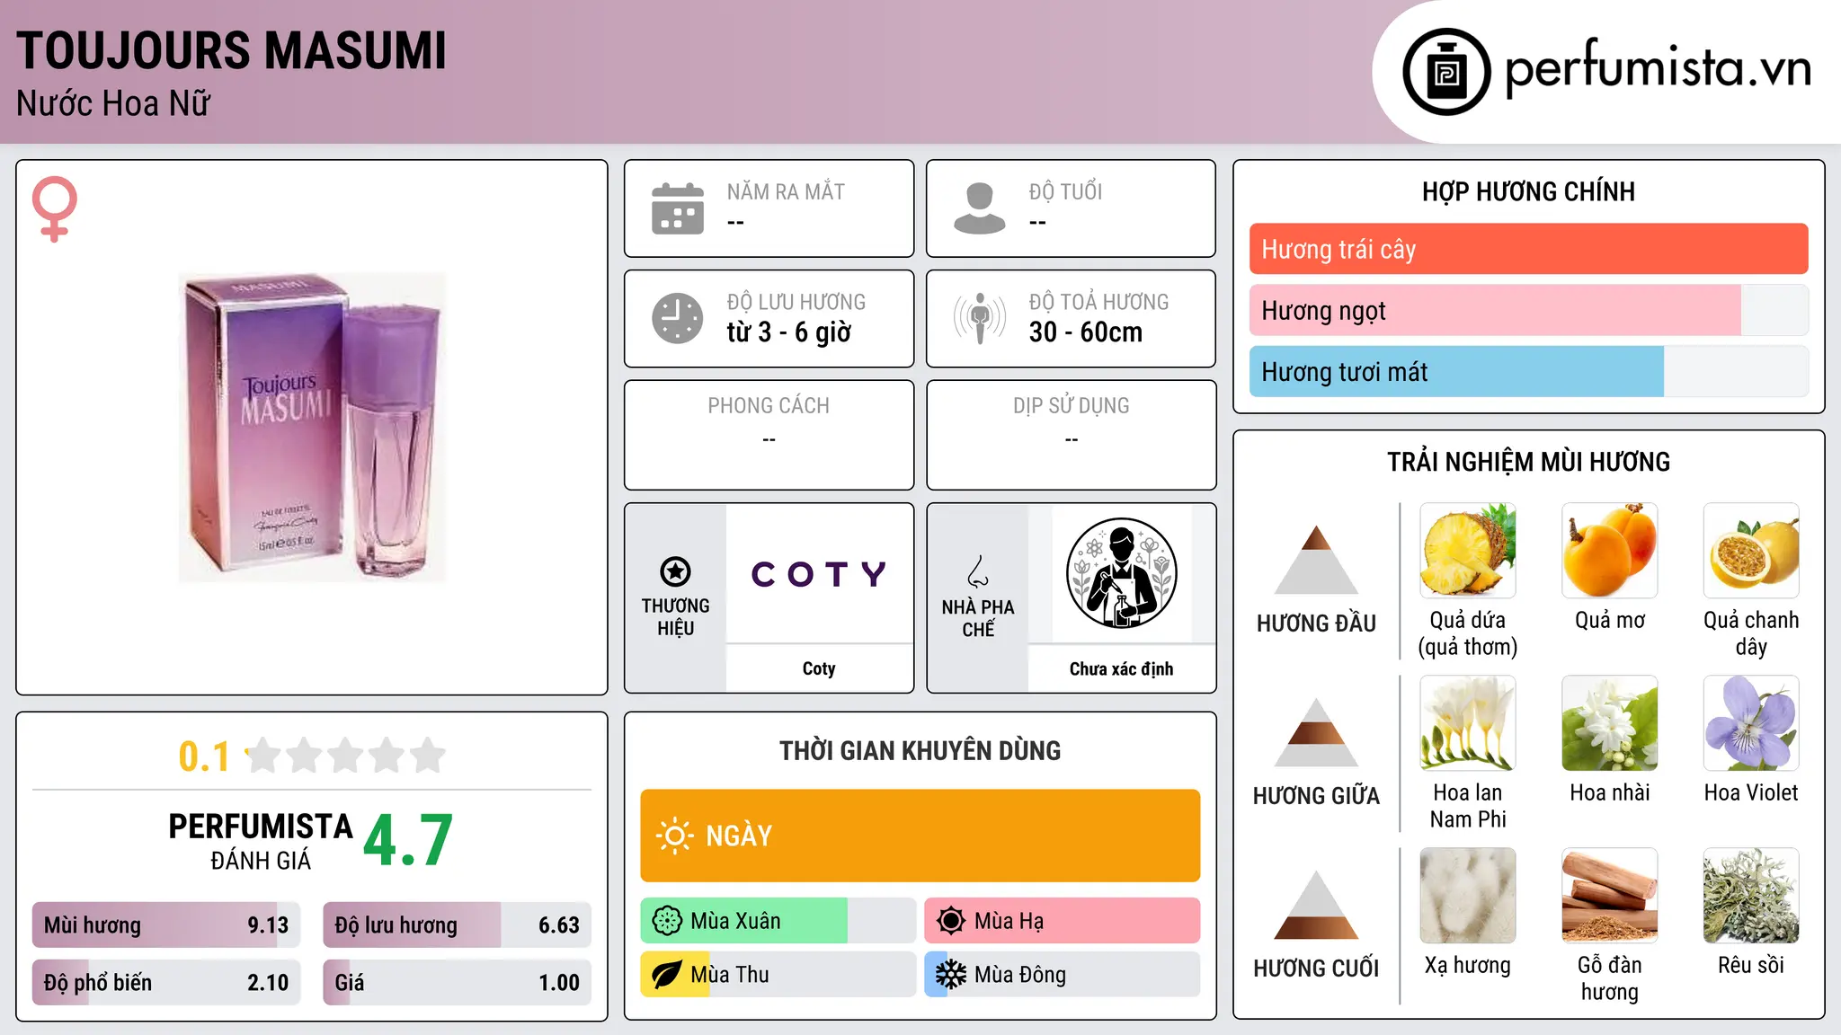This screenshot has height=1035, width=1841.
Task: Click the Coty brand name label
Action: click(819, 668)
